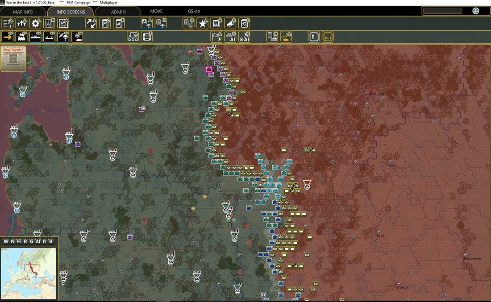Viewport: 491px width, 302px height.
Task: Open the victory star icon
Action: pyautogui.click(x=203, y=24)
